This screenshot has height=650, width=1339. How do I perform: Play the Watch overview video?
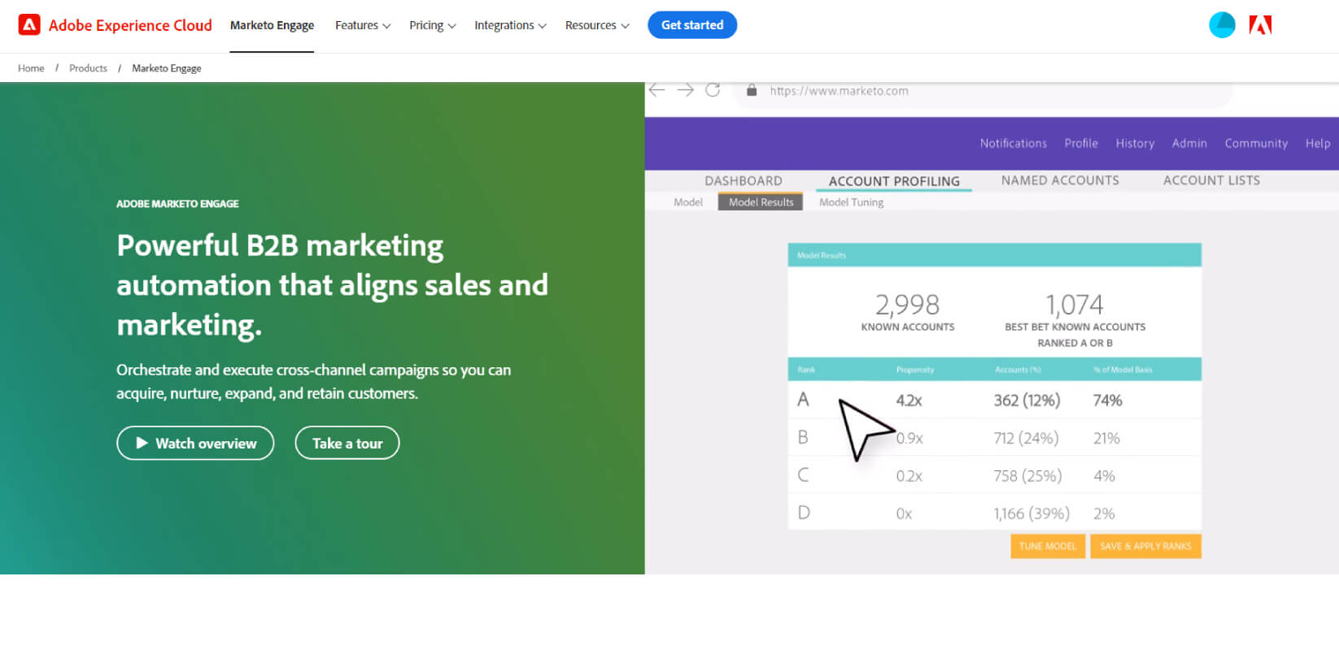pos(195,443)
